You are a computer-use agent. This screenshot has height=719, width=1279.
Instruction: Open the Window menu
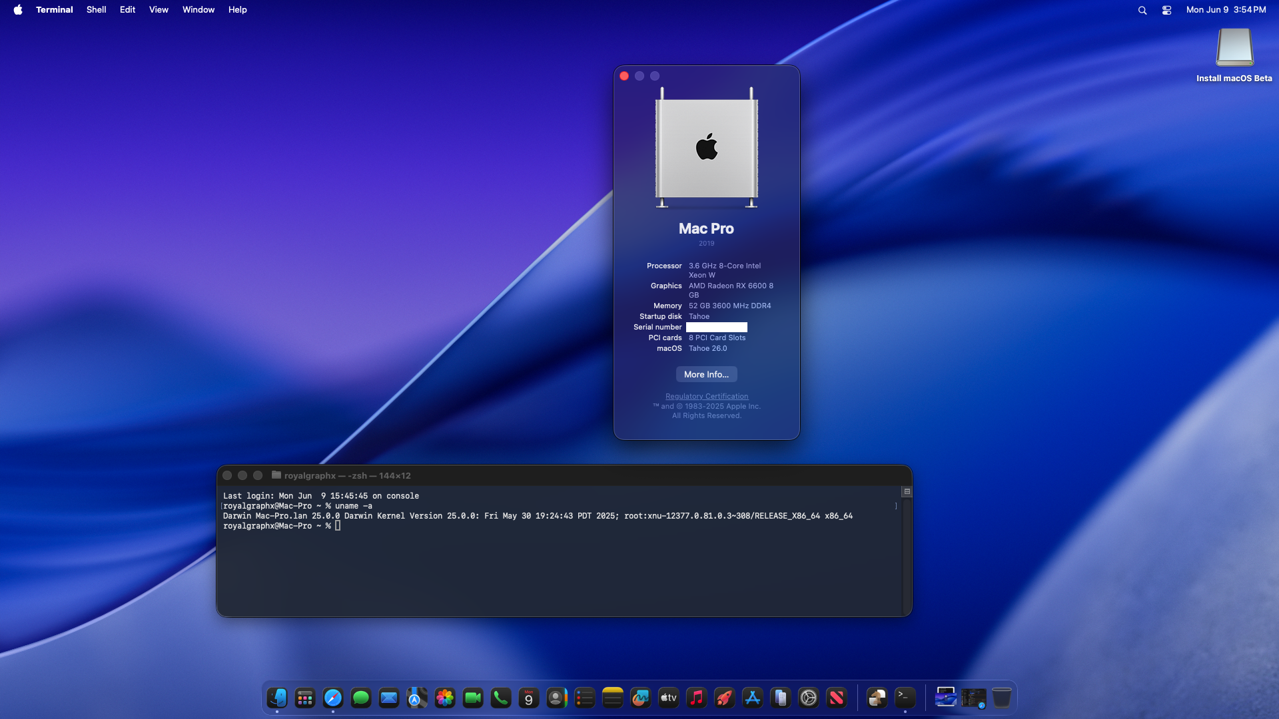[199, 9]
